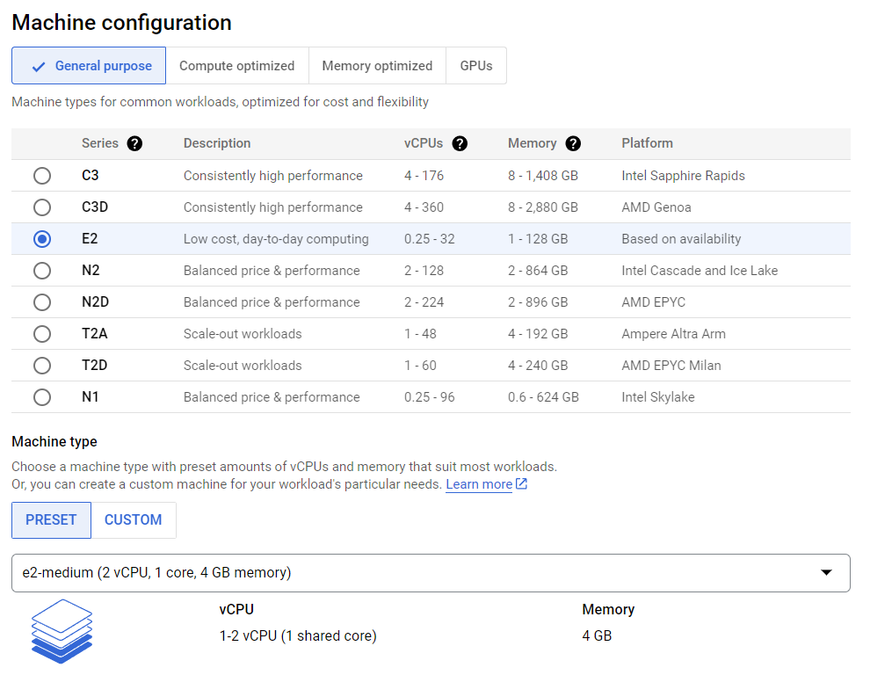
Task: Click the Memory column header
Action: click(532, 143)
